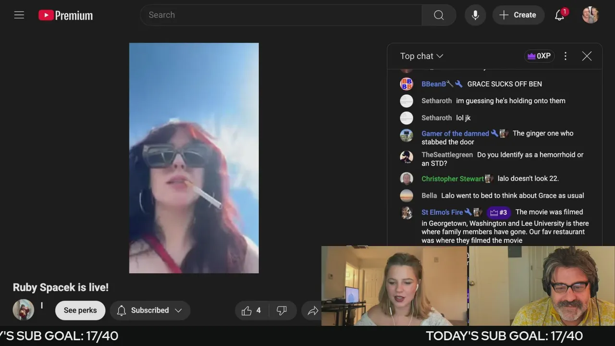
Task: Open Ruby Spacek channel avatar
Action: click(x=24, y=310)
